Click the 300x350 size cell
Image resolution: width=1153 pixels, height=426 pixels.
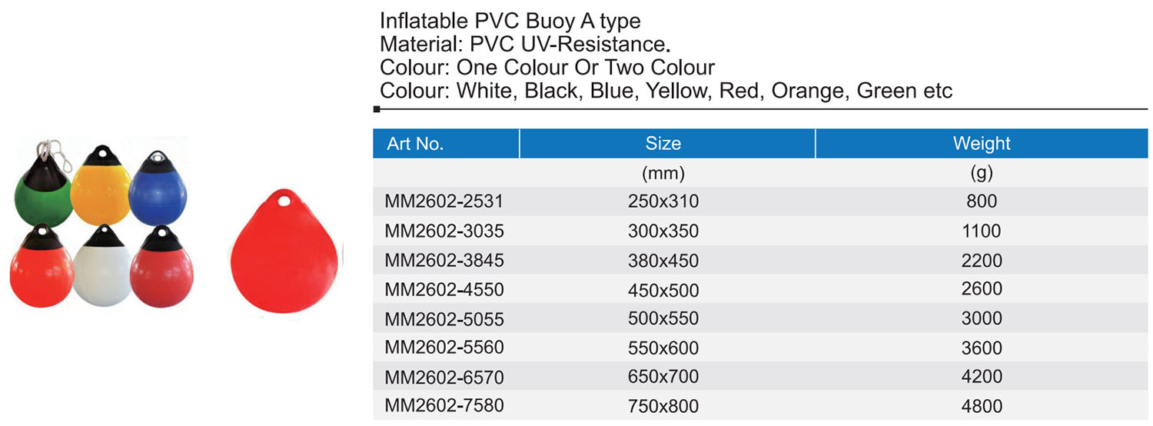point(663,231)
